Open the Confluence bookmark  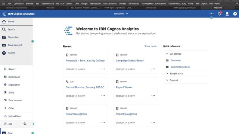coord(19,4)
